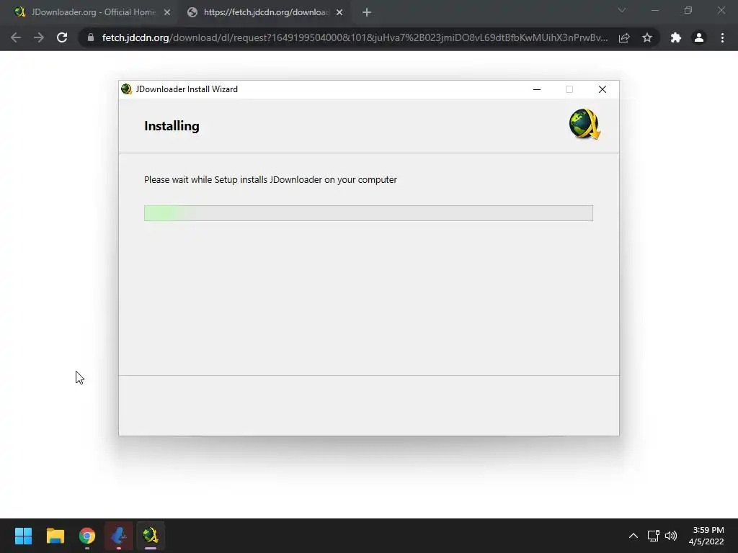738x553 pixels.
Task: Go back in Chrome
Action: pos(16,37)
